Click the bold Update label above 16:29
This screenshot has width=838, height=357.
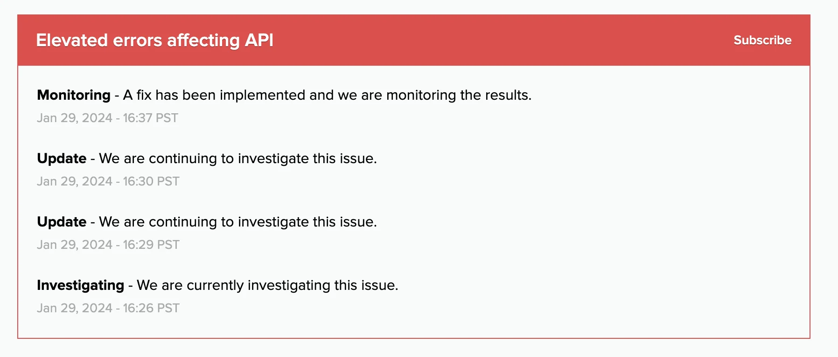[x=62, y=222]
